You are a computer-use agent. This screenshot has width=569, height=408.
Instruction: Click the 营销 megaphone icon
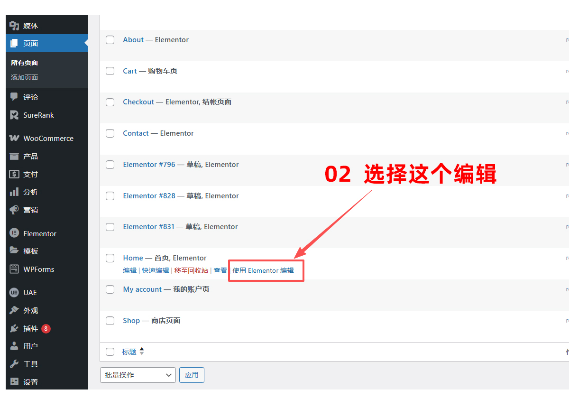(14, 210)
